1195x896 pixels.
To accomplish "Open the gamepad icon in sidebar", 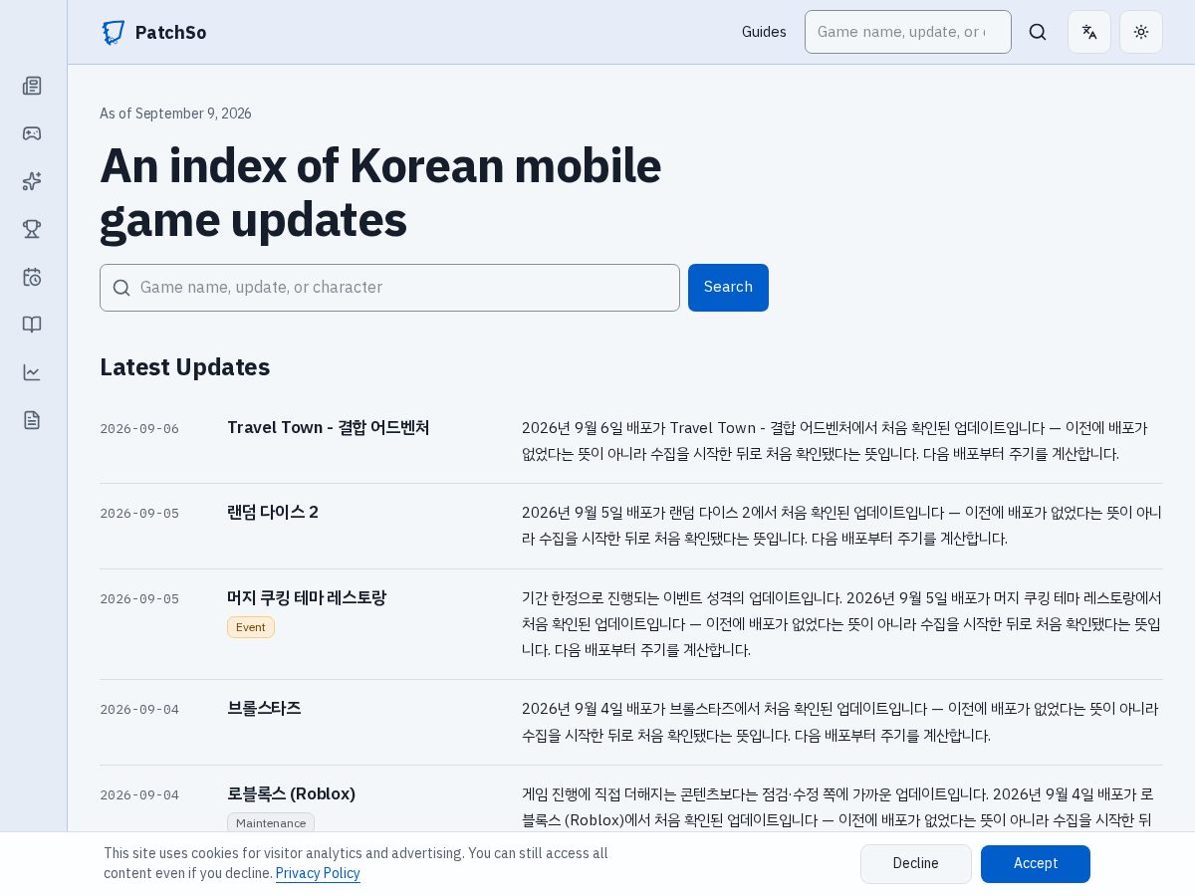I will pos(32,133).
